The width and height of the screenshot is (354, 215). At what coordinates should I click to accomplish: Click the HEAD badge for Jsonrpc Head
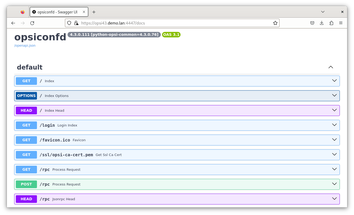pyautogui.click(x=26, y=199)
